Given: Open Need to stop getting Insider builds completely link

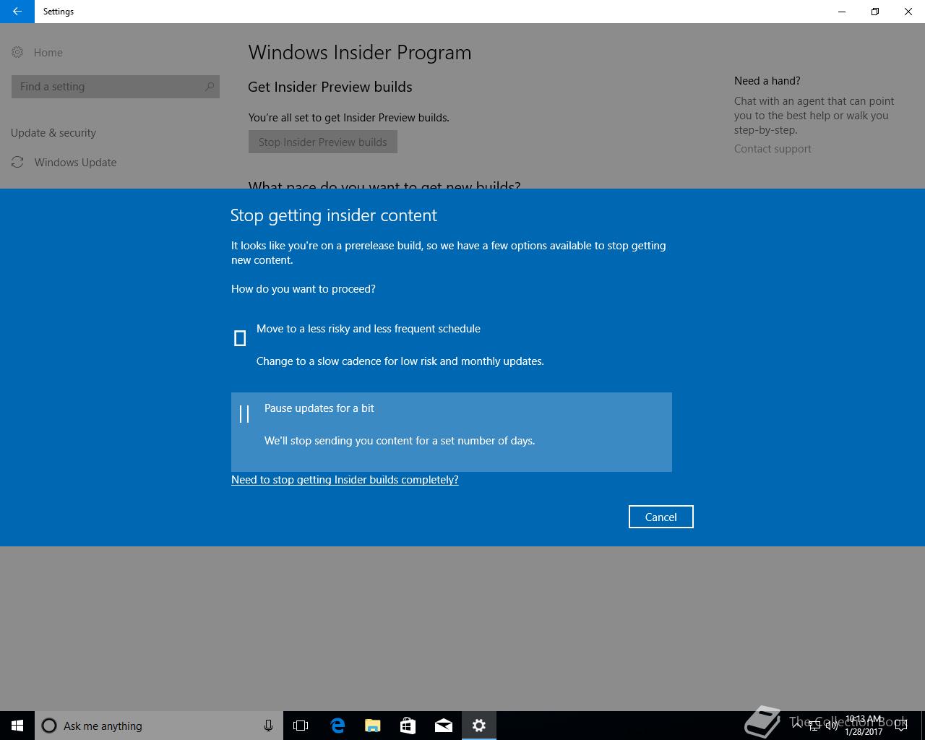Looking at the screenshot, I should pos(345,480).
